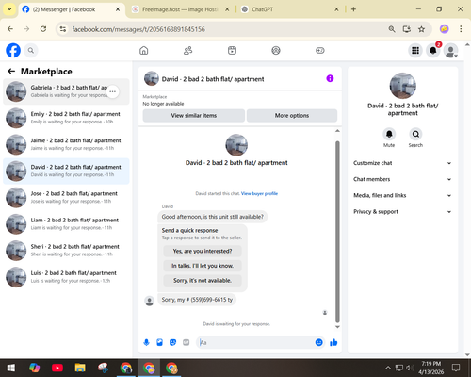Click the chat scroll up arrow
Screen dimensions: 471x377
tap(337, 131)
